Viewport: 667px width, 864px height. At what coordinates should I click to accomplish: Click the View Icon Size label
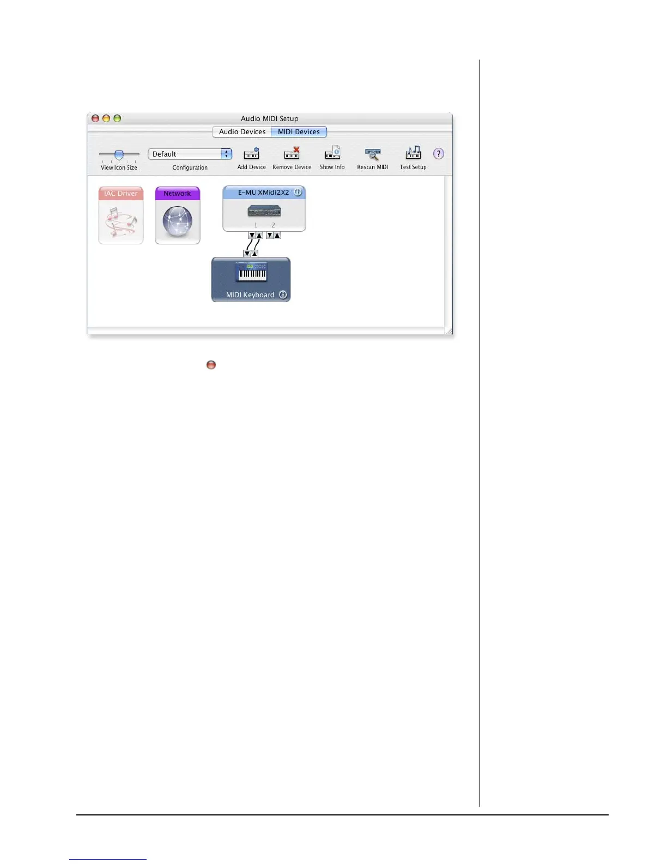119,167
